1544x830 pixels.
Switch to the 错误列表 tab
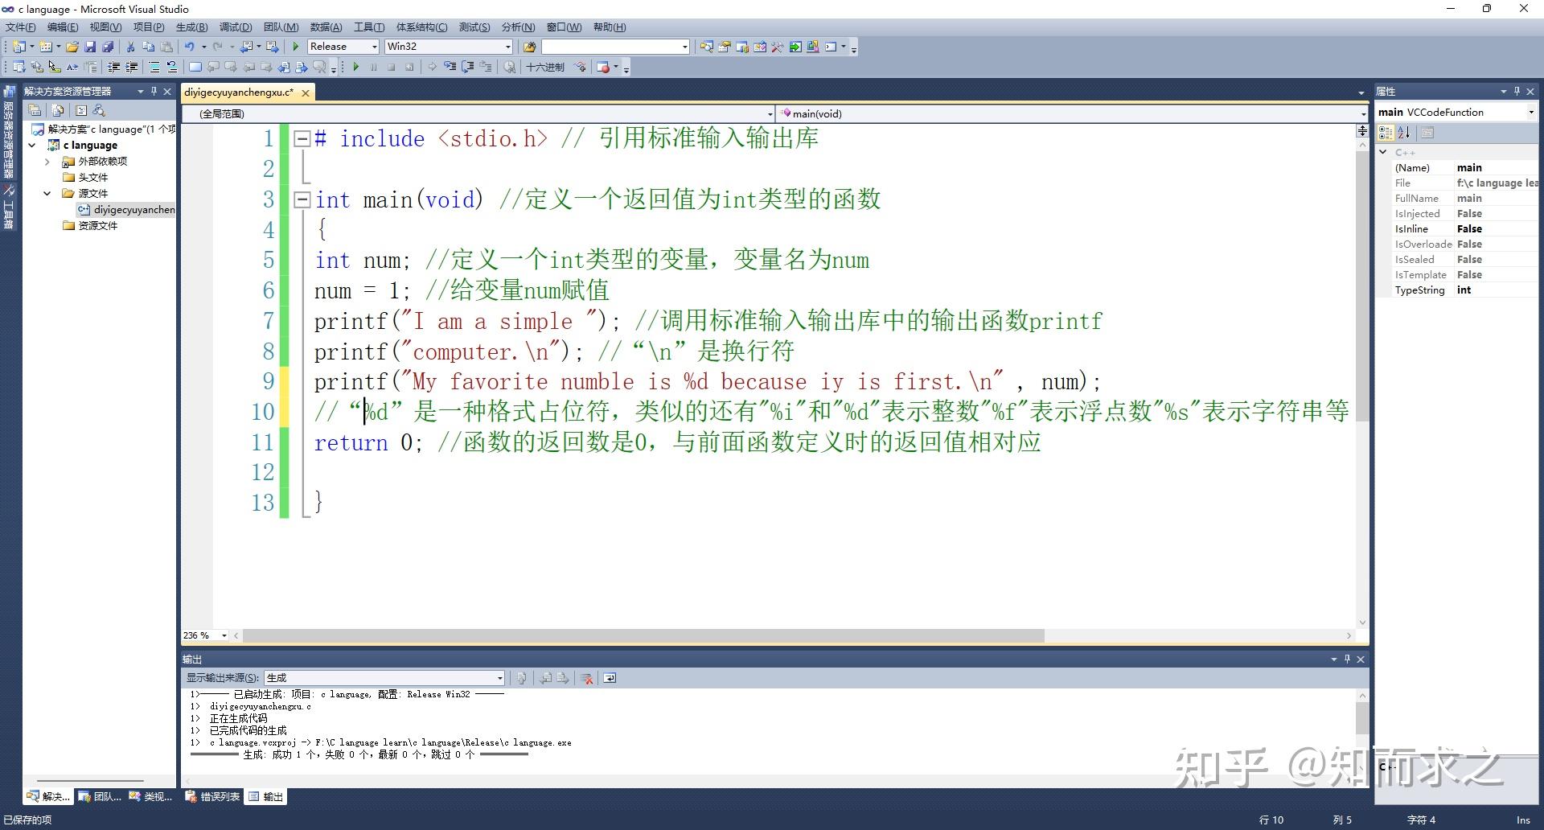coord(213,797)
